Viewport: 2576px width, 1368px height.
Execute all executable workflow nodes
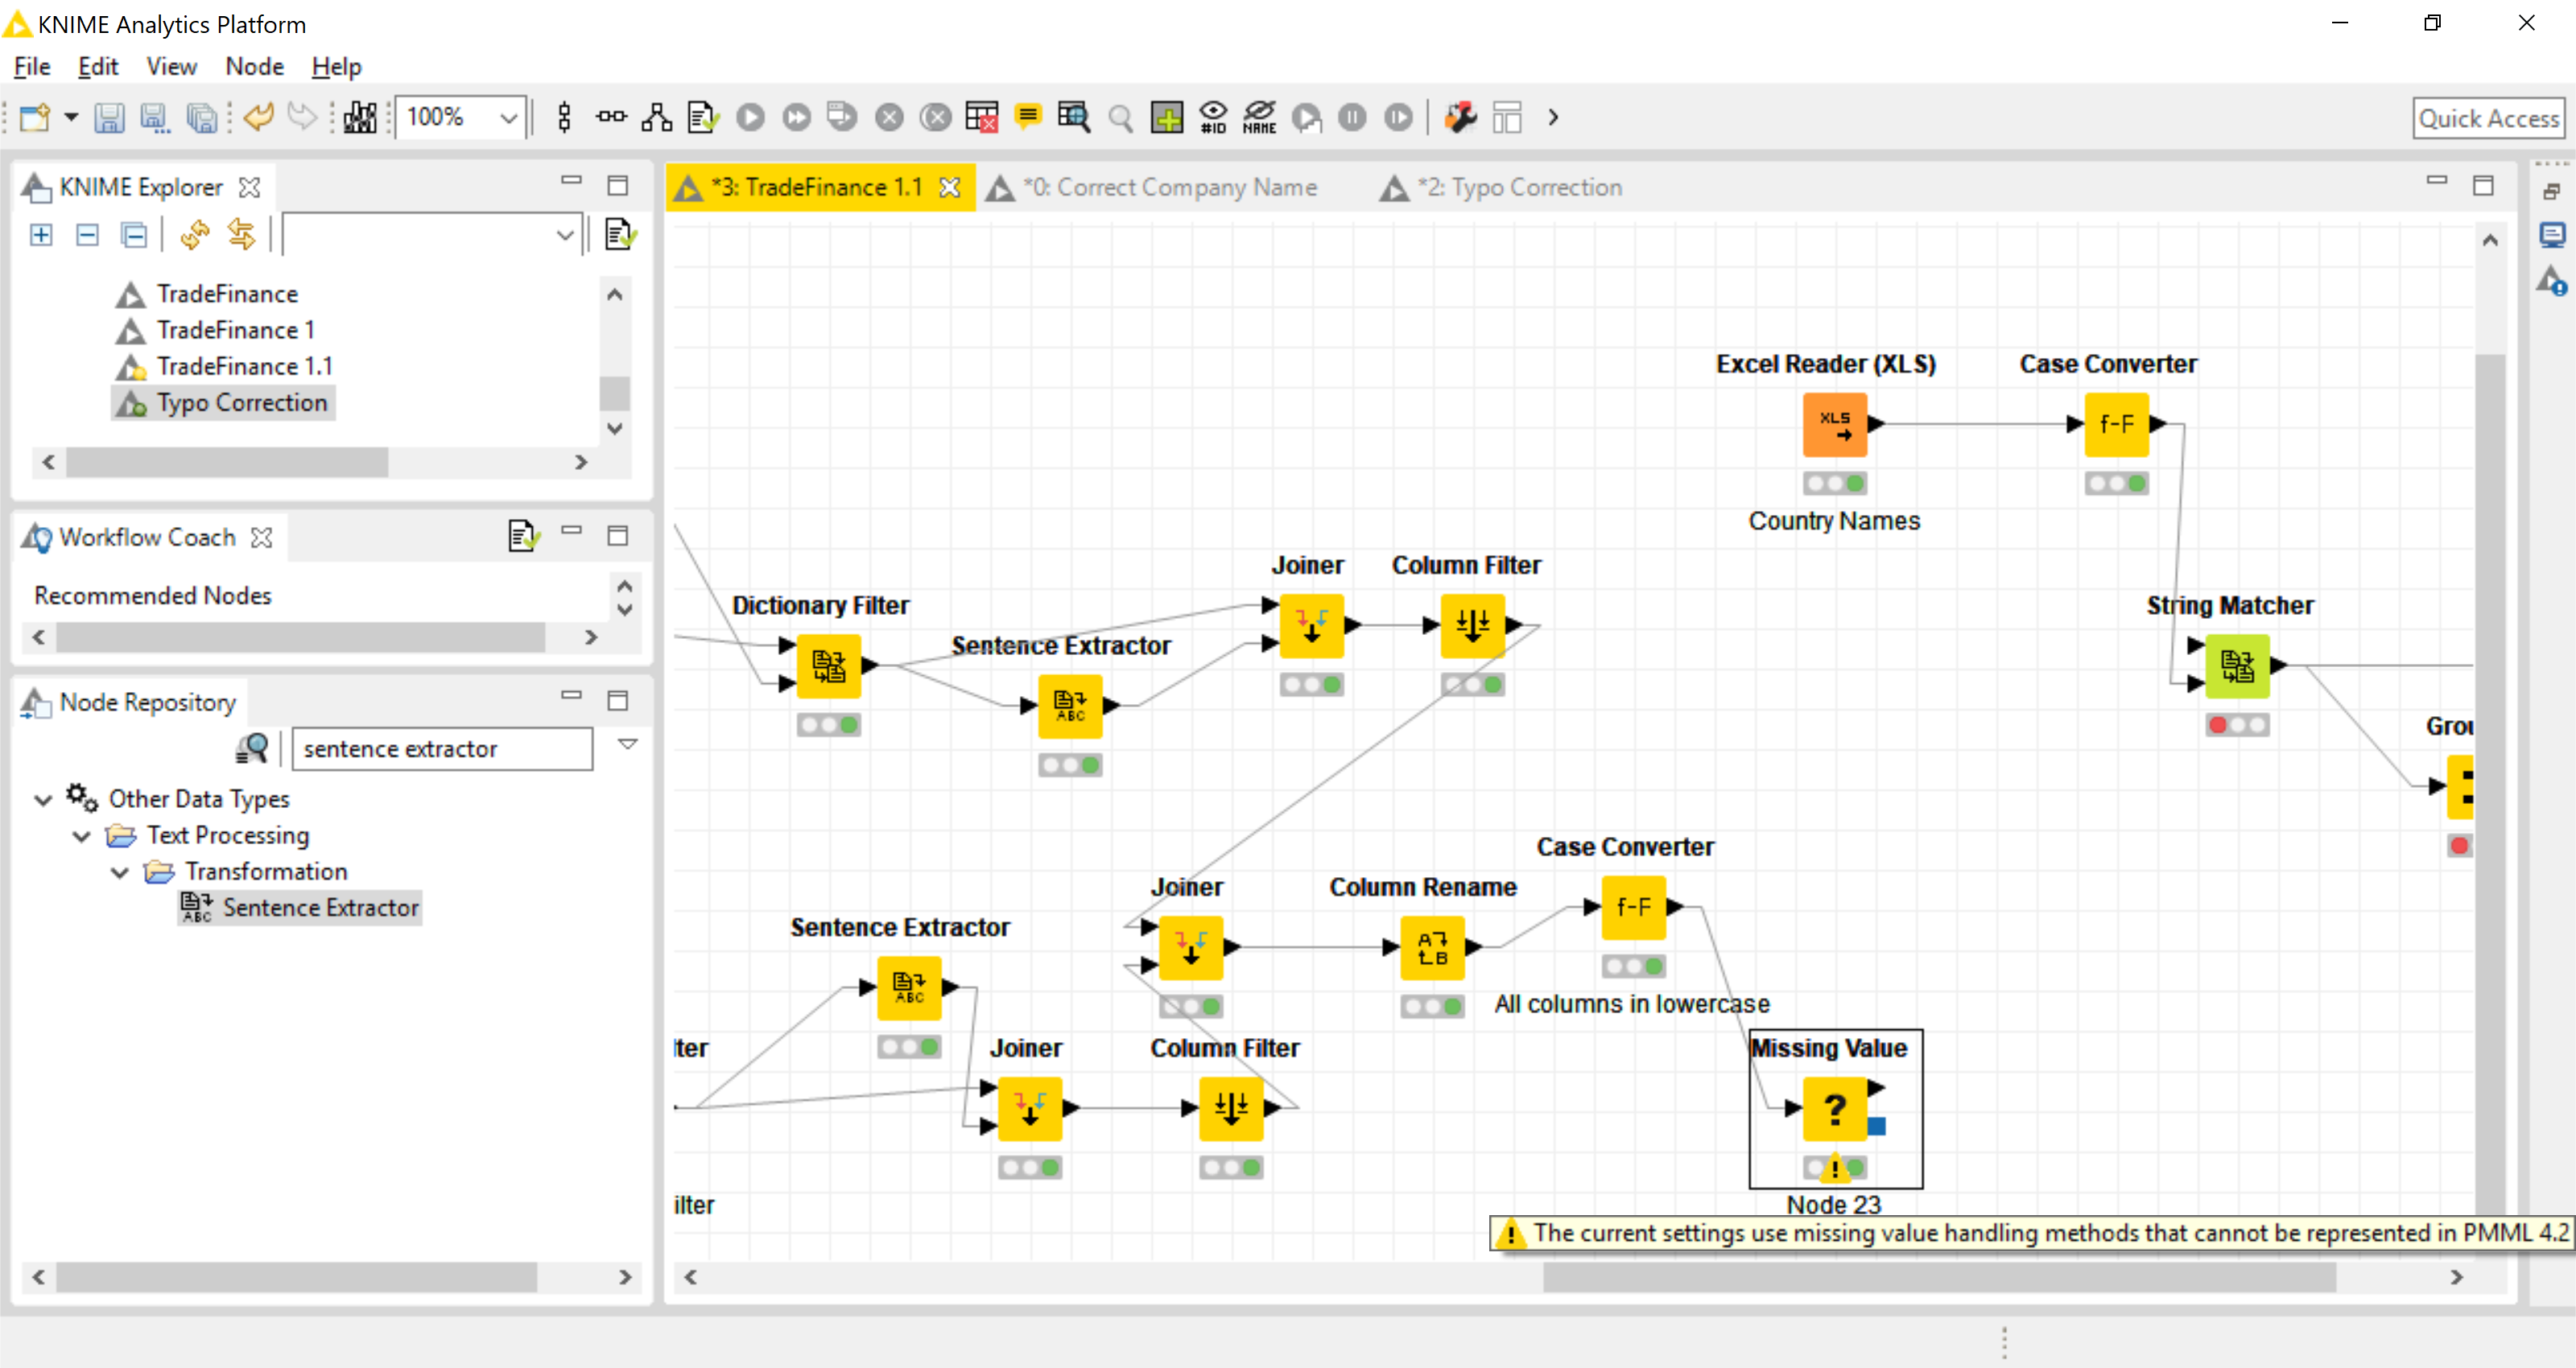click(796, 117)
